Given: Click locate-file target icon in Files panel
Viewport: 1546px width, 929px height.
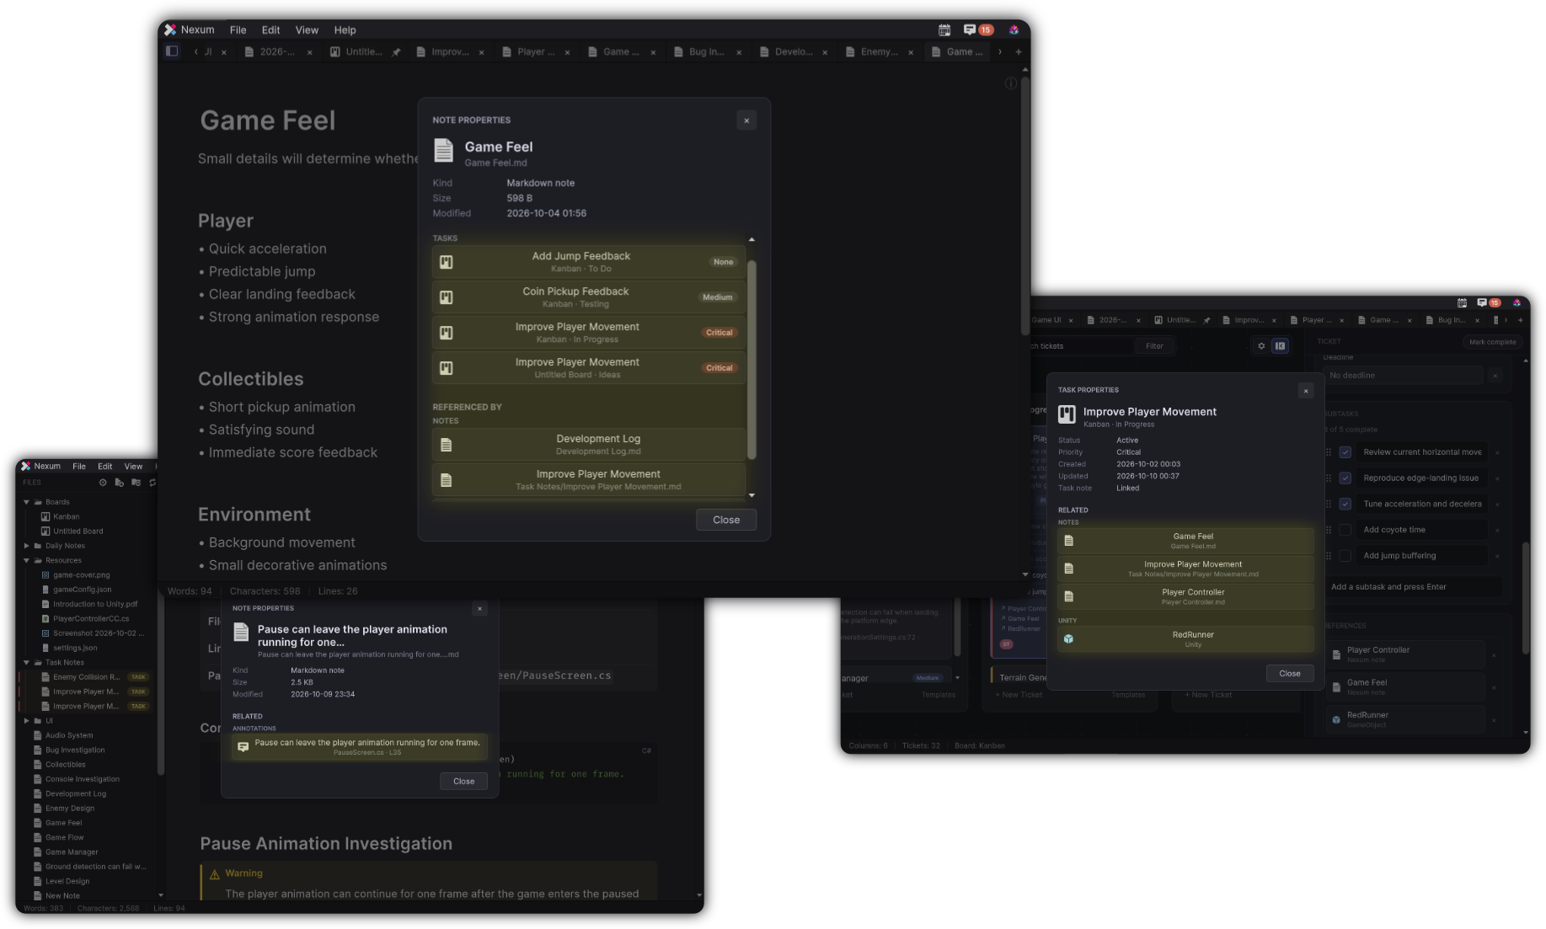Looking at the screenshot, I should point(103,483).
